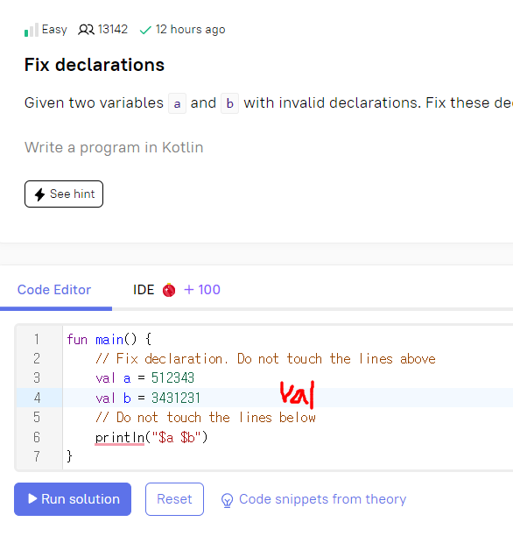Click line number 1 in the gutter
This screenshot has width=513, height=543.
[x=37, y=339]
